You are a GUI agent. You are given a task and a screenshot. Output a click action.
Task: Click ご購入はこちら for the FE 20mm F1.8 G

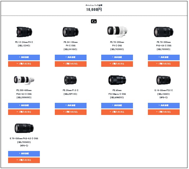click(x=71, y=112)
